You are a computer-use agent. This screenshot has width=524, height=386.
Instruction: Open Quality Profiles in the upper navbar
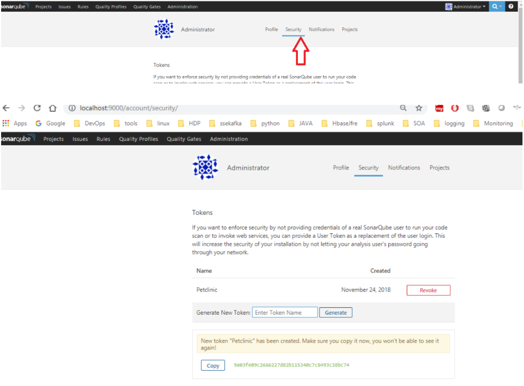point(111,7)
